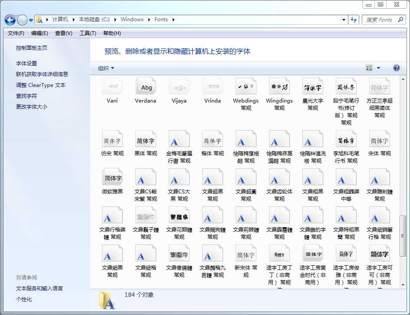Select the 微软雅黑 font icon
Screen dimensions: 410x315
[x=112, y=177]
